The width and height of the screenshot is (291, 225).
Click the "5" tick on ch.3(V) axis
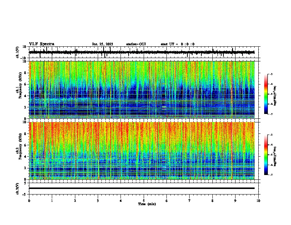[25, 183]
